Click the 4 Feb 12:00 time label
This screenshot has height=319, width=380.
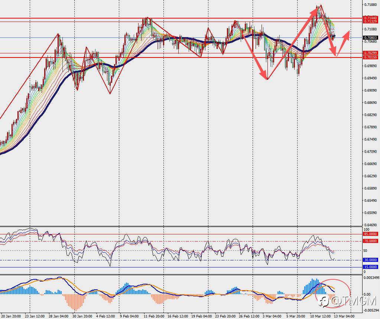(x=105, y=316)
